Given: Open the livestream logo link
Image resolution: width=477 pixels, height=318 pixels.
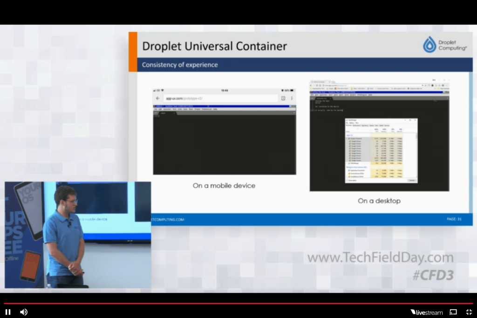Looking at the screenshot, I should (427, 312).
